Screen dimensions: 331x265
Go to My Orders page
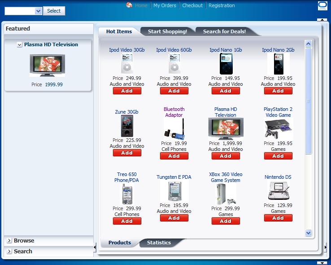[x=165, y=5]
